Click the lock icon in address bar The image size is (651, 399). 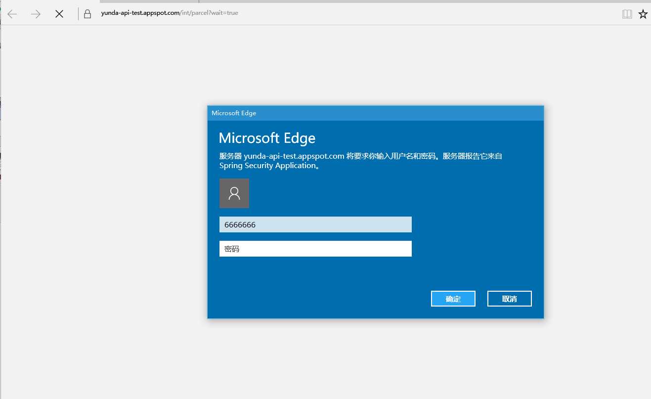(x=87, y=14)
